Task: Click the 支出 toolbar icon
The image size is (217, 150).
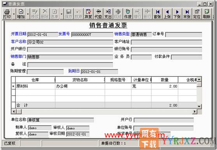Action: (108, 14)
